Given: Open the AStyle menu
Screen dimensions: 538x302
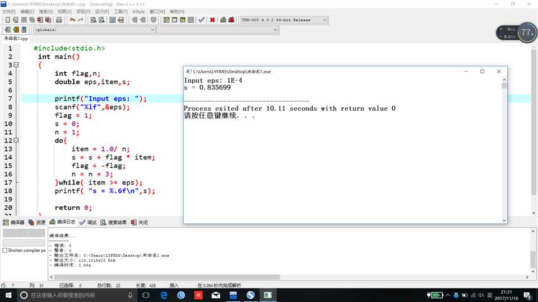Looking at the screenshot, I should 138,12.
